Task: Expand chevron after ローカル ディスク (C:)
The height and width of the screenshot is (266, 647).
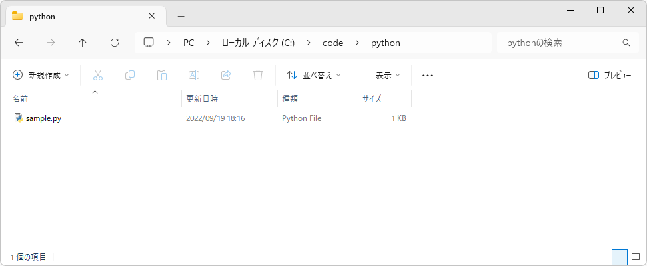Action: point(309,43)
